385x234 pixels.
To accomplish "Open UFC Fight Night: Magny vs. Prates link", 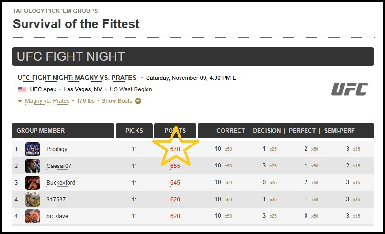I will pos(77,78).
